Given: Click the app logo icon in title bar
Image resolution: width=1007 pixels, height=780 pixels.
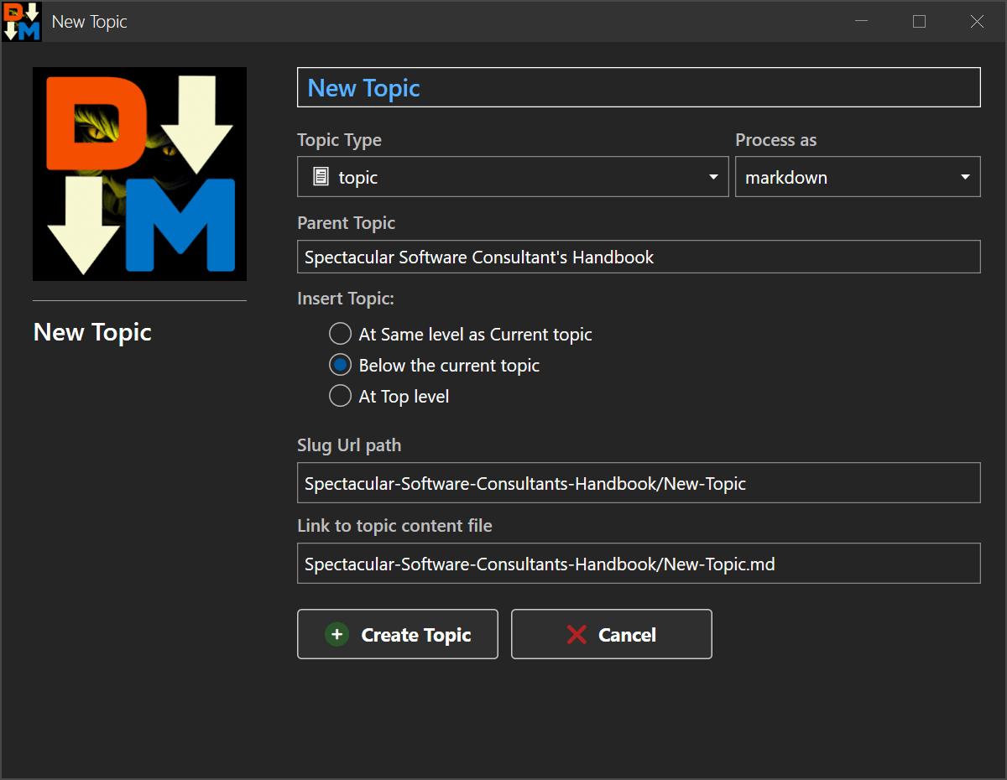Looking at the screenshot, I should click(22, 21).
